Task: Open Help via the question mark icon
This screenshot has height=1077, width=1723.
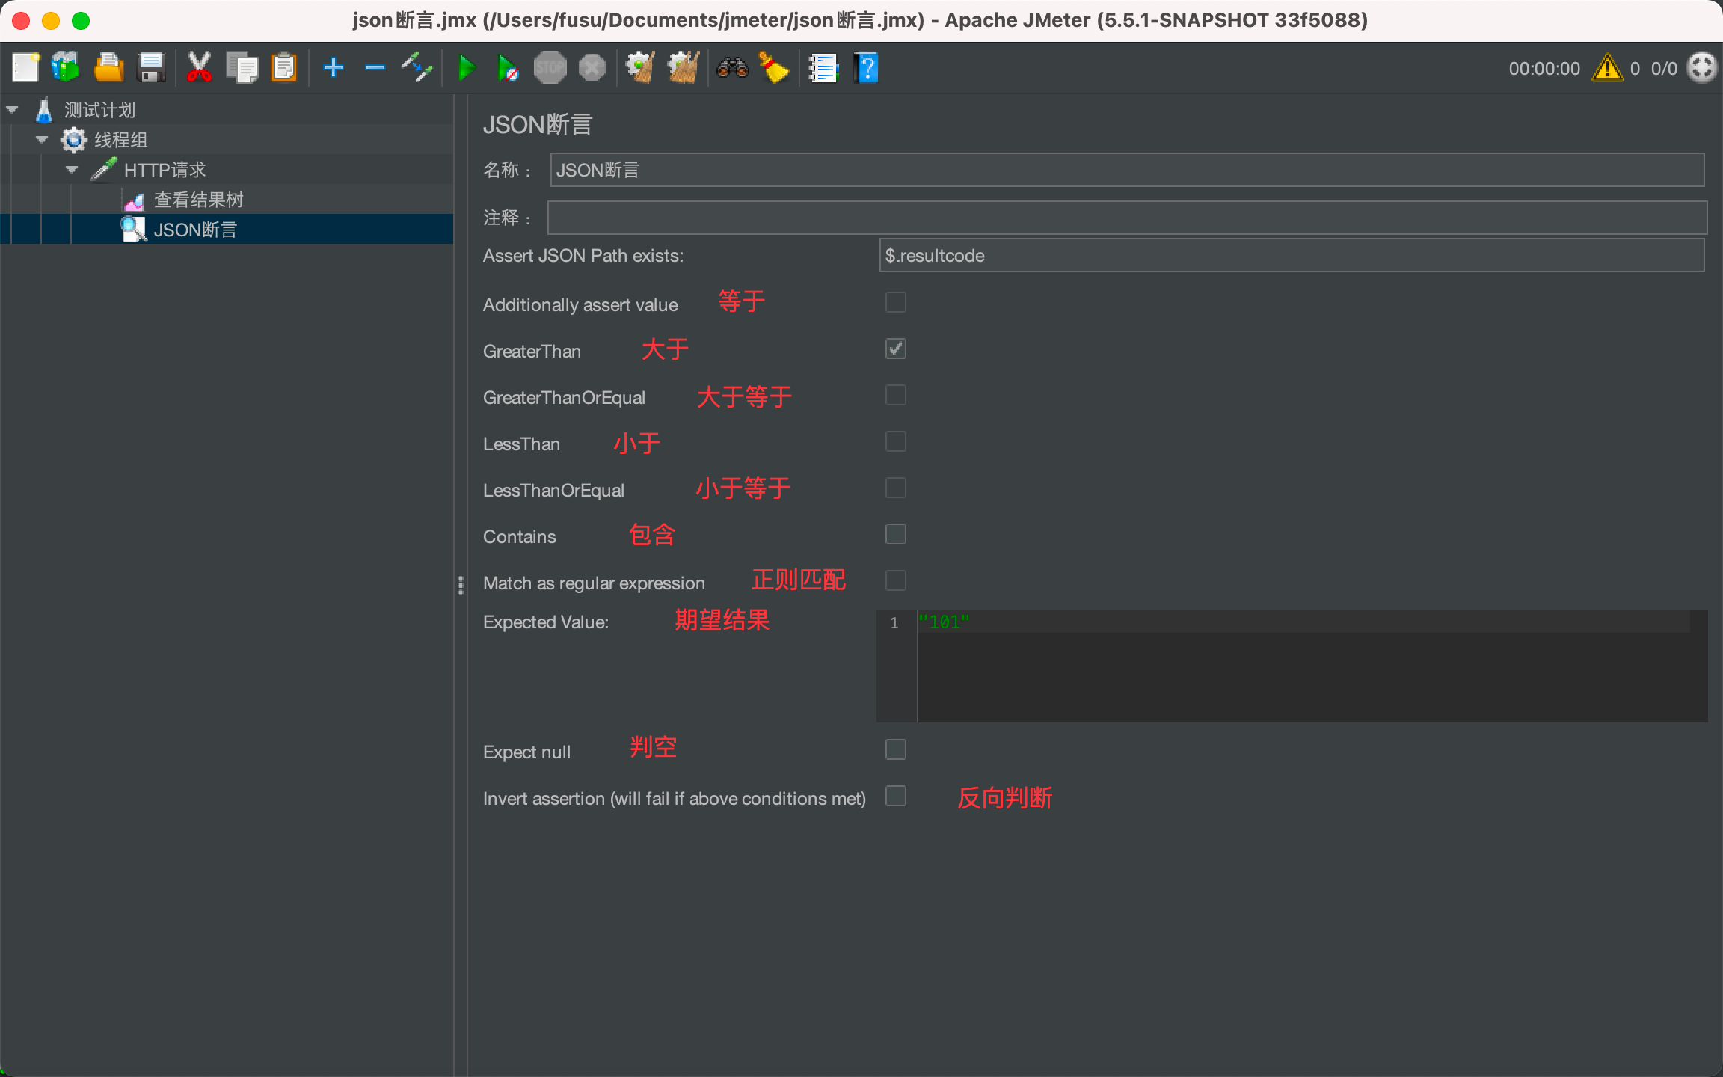Action: tap(866, 68)
